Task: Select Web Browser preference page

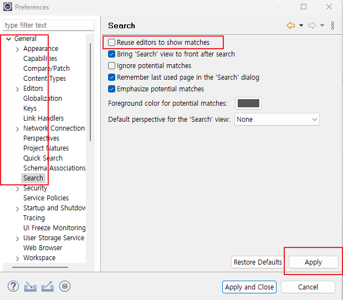Action: 43,248
